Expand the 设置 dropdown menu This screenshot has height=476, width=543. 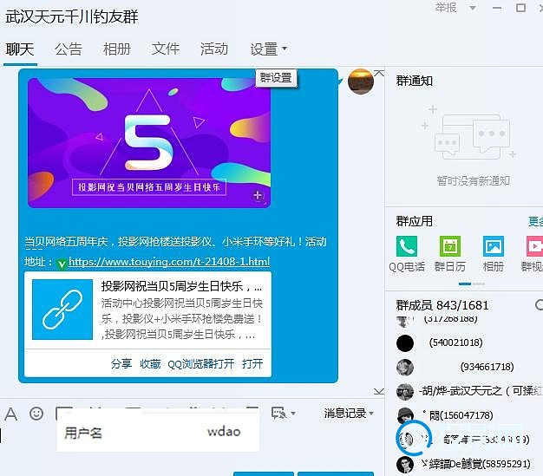(268, 49)
